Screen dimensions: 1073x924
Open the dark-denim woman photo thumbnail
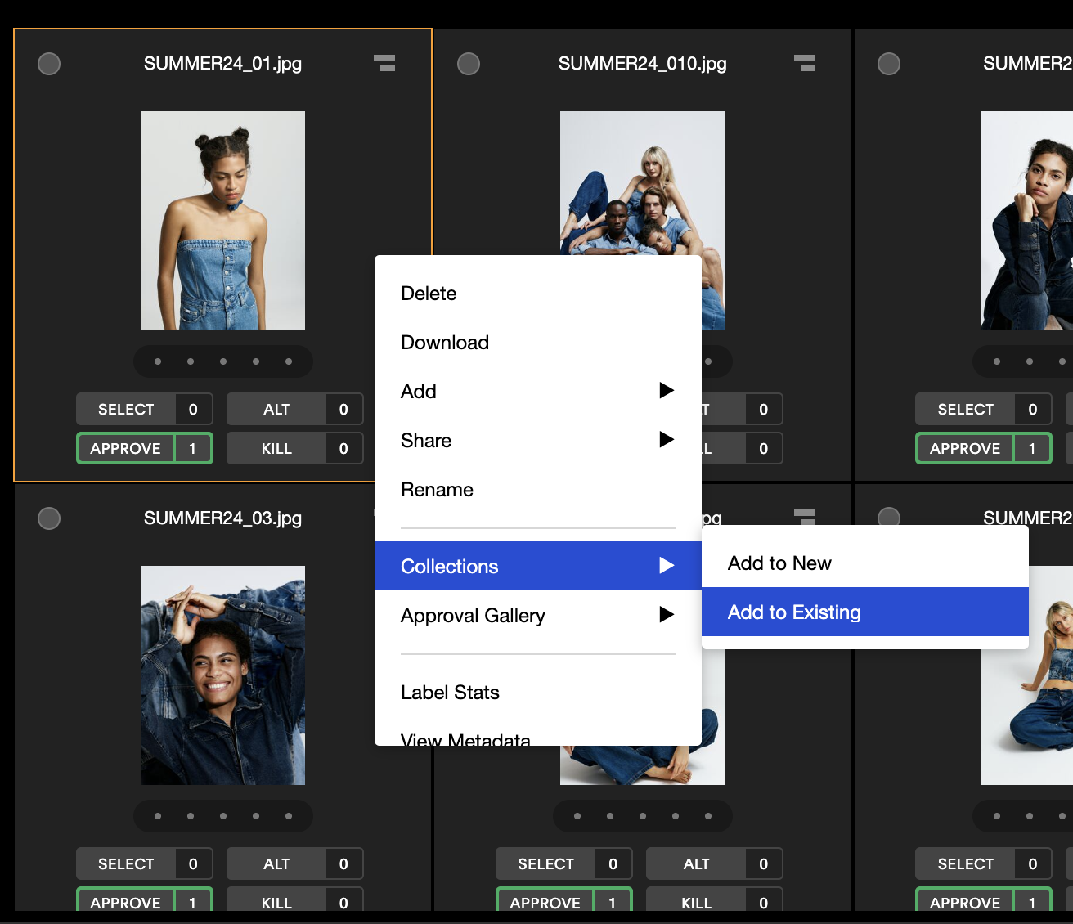click(x=1026, y=221)
